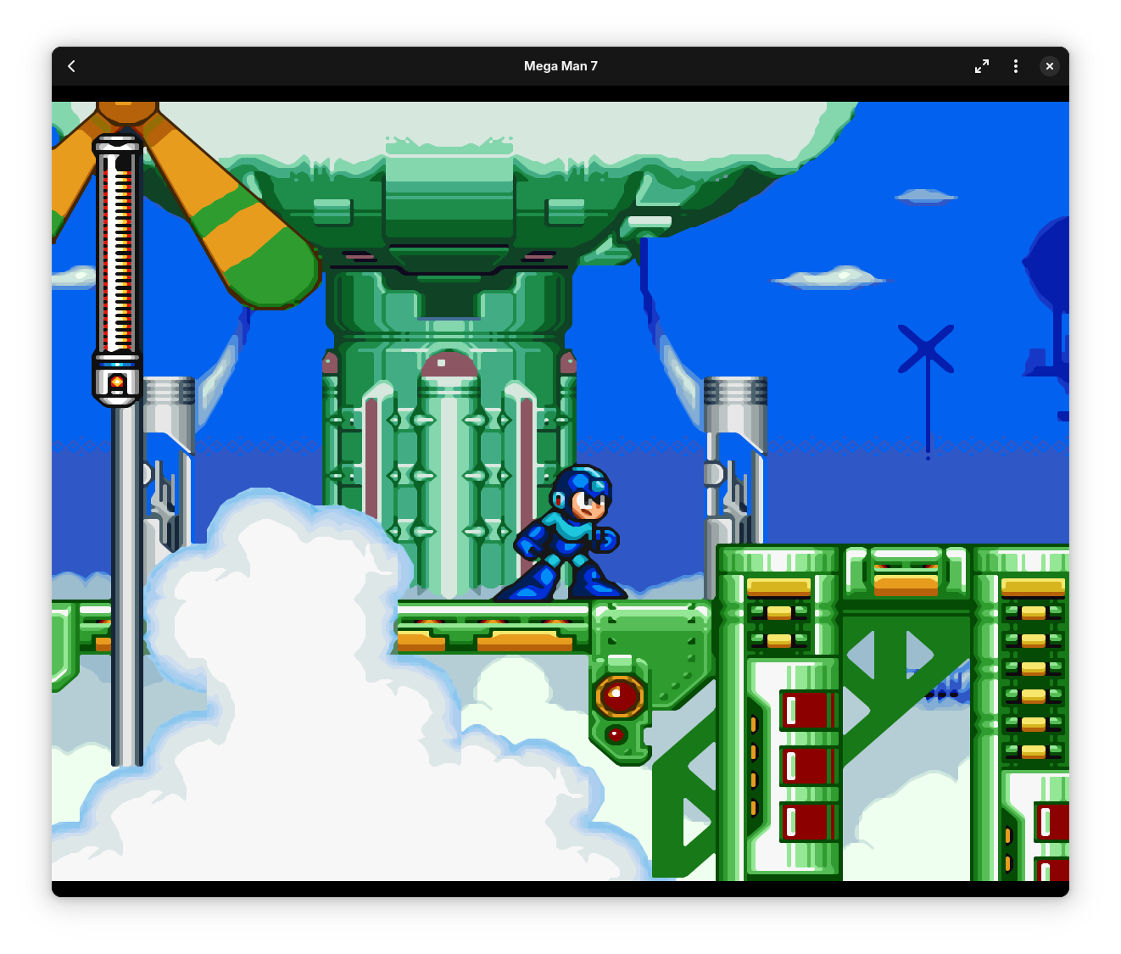Close the Mega Man 7 window
Screen dimensions: 1121x954
(1049, 65)
